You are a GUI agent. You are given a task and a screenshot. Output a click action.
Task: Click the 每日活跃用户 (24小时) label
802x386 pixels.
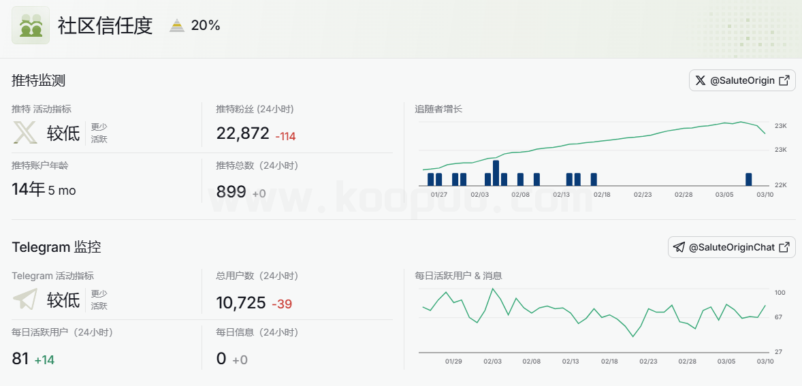point(63,332)
